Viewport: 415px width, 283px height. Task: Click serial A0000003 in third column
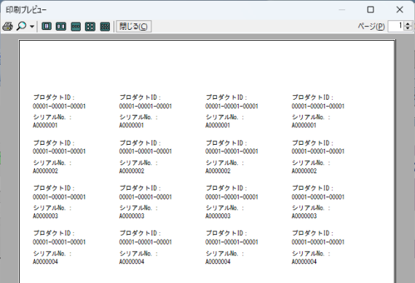[218, 216]
